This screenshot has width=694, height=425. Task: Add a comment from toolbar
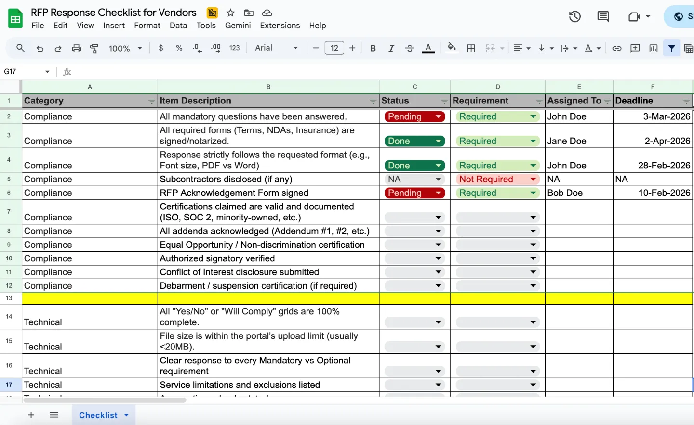(x=635, y=48)
